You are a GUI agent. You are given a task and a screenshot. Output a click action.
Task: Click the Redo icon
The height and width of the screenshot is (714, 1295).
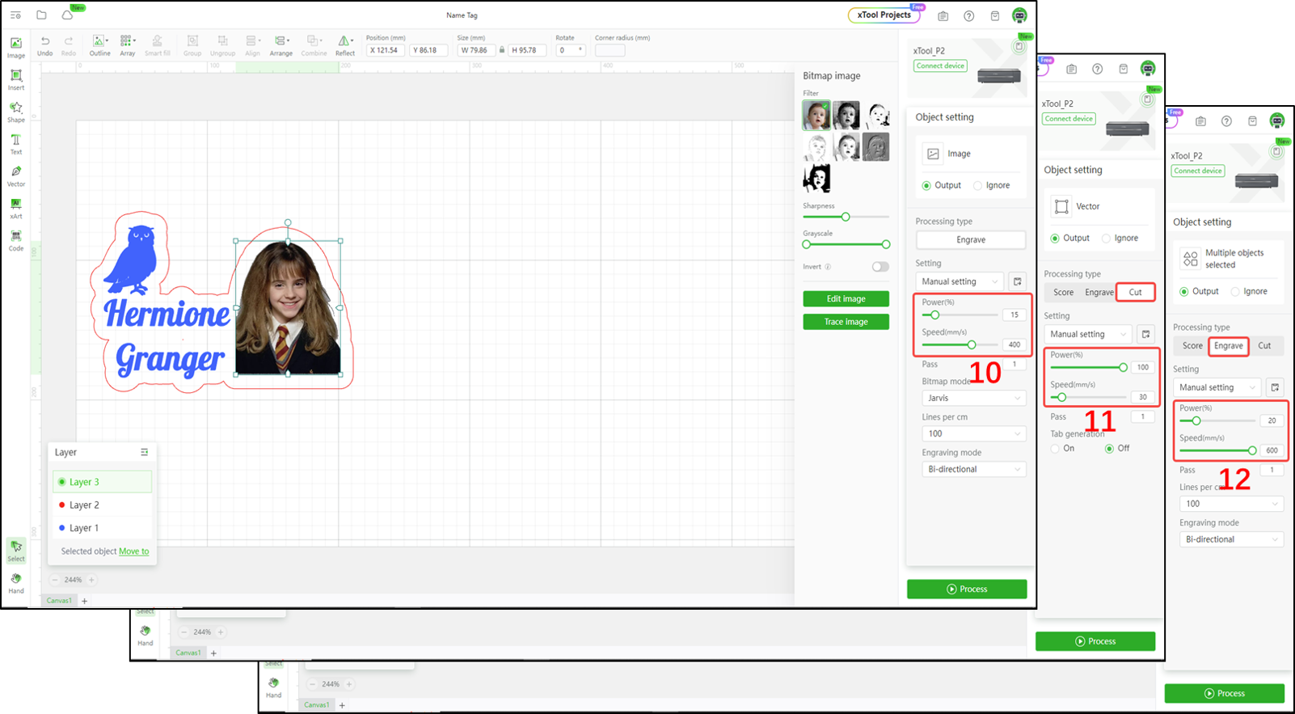click(69, 45)
